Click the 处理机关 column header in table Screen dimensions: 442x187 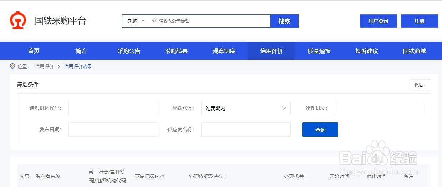click(294, 176)
